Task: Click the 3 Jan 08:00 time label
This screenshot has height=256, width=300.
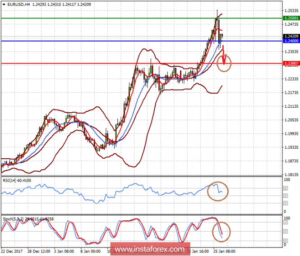Action: (64, 251)
